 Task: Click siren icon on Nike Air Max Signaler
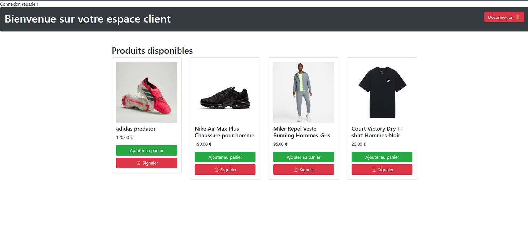tap(217, 170)
